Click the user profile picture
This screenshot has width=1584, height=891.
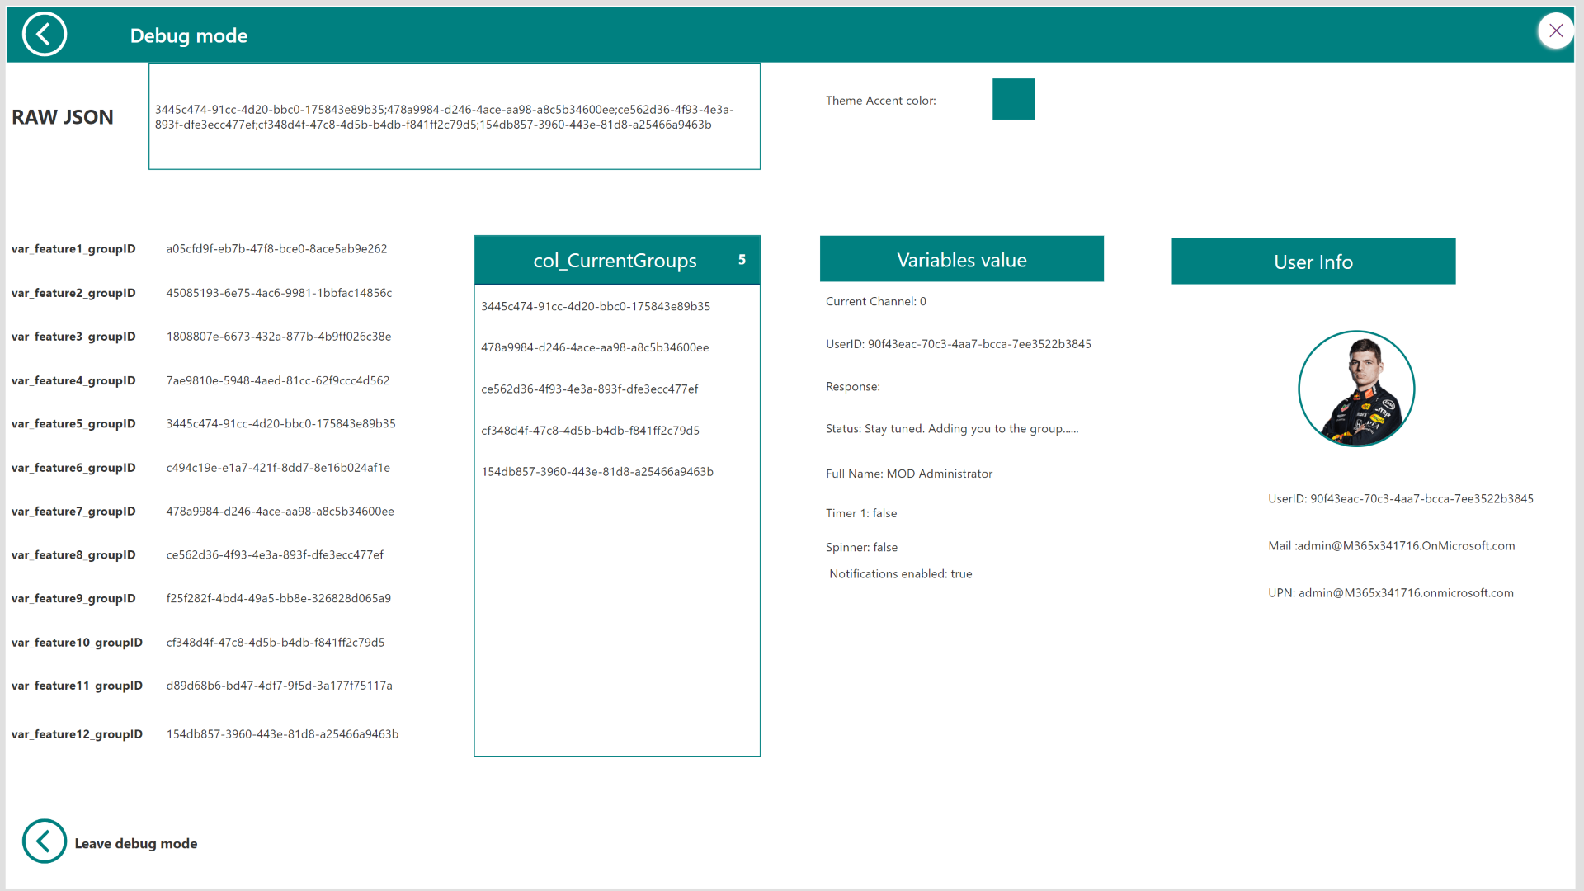point(1356,389)
